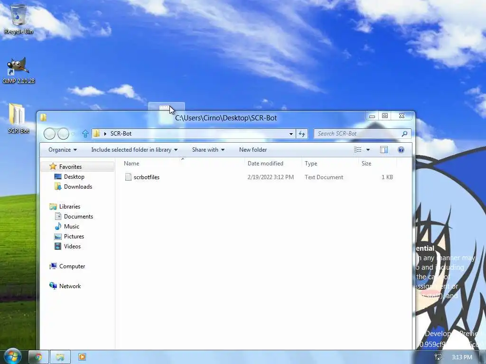
Task: Select the SCR-Bot folder on desktop
Action: pyautogui.click(x=19, y=118)
